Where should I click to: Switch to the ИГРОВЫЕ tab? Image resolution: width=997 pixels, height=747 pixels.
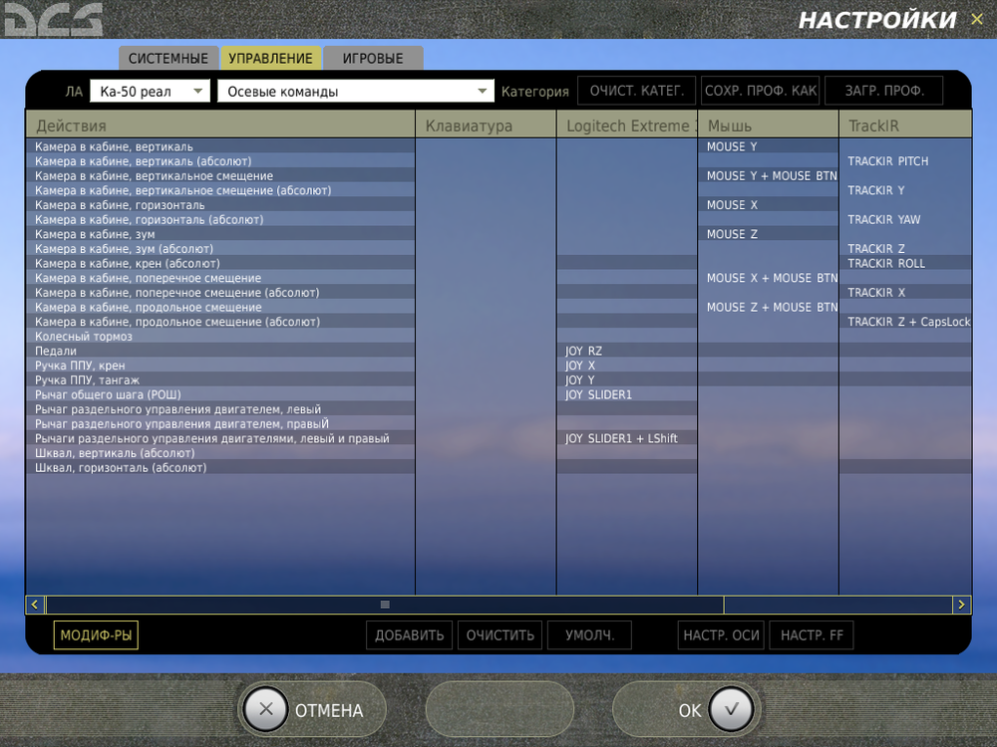click(x=373, y=58)
